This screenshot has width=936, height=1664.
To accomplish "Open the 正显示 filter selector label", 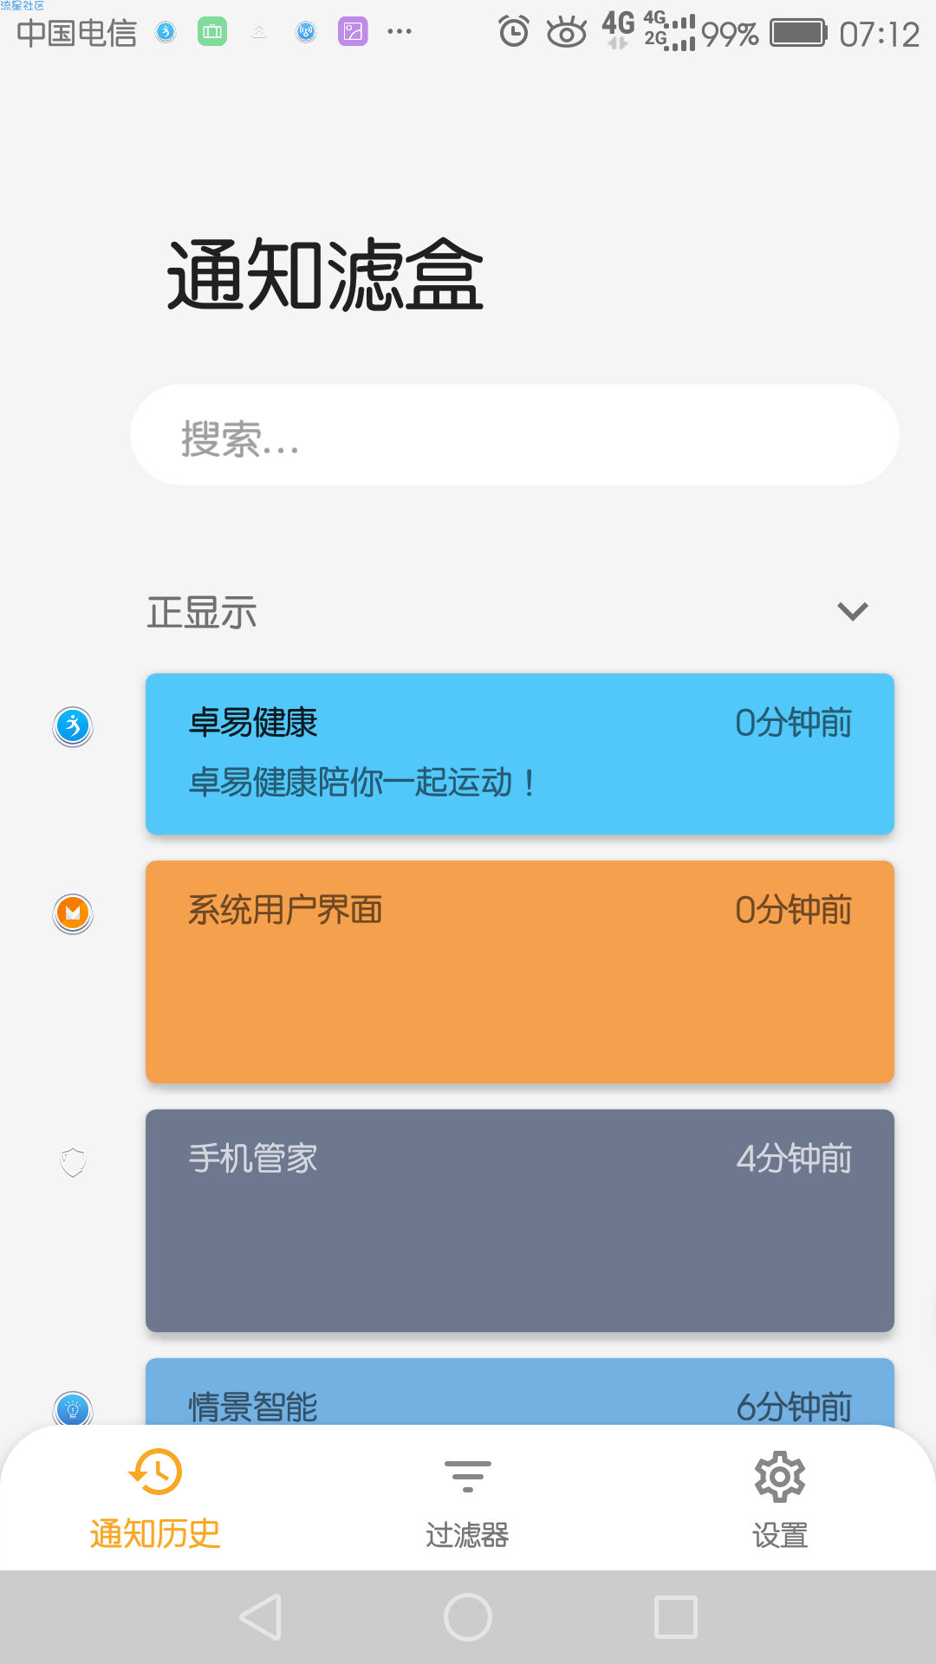I will click(x=202, y=612).
